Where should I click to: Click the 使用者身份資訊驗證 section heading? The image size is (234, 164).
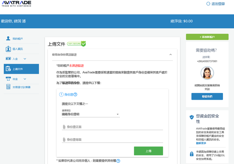64,55
